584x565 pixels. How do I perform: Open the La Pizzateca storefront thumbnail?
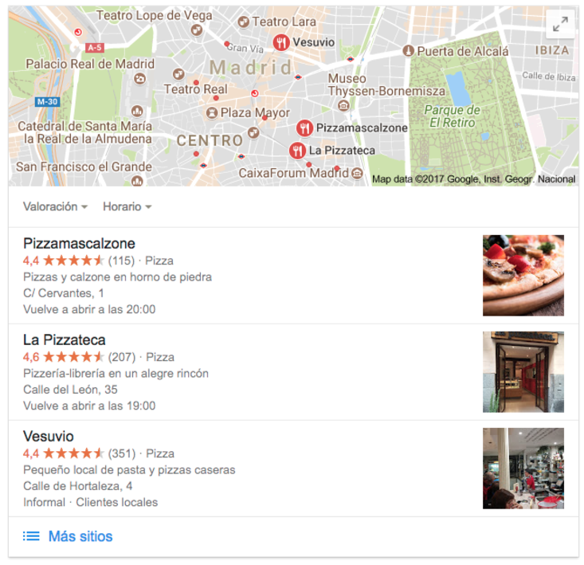[523, 372]
